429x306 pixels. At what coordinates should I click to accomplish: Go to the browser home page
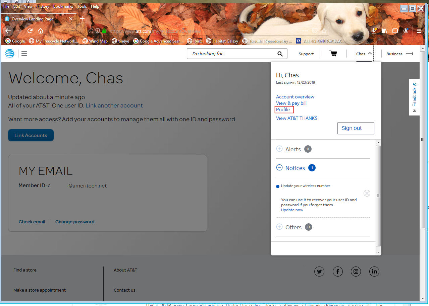point(41,31)
